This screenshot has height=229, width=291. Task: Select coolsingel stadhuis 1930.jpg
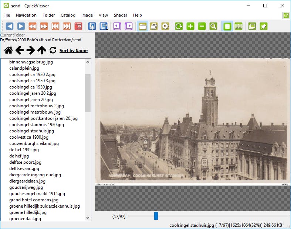pyautogui.click(x=37, y=125)
